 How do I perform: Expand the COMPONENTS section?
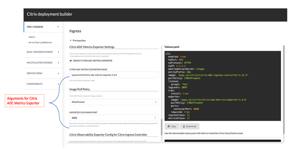coord(43,84)
